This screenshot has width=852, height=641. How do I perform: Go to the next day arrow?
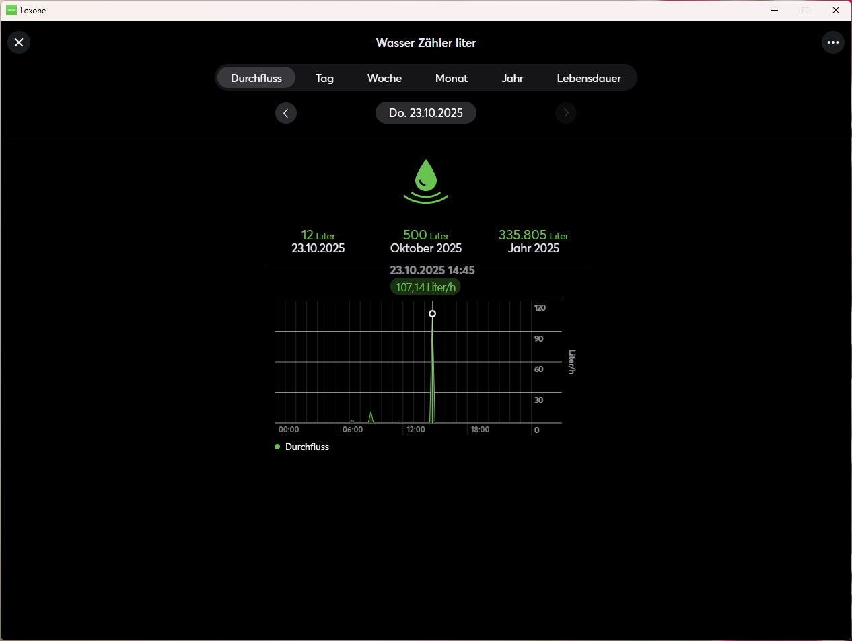(566, 113)
